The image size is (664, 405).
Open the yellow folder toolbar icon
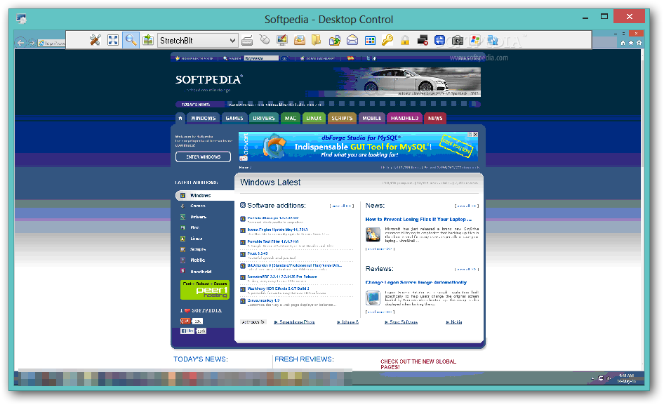click(316, 40)
